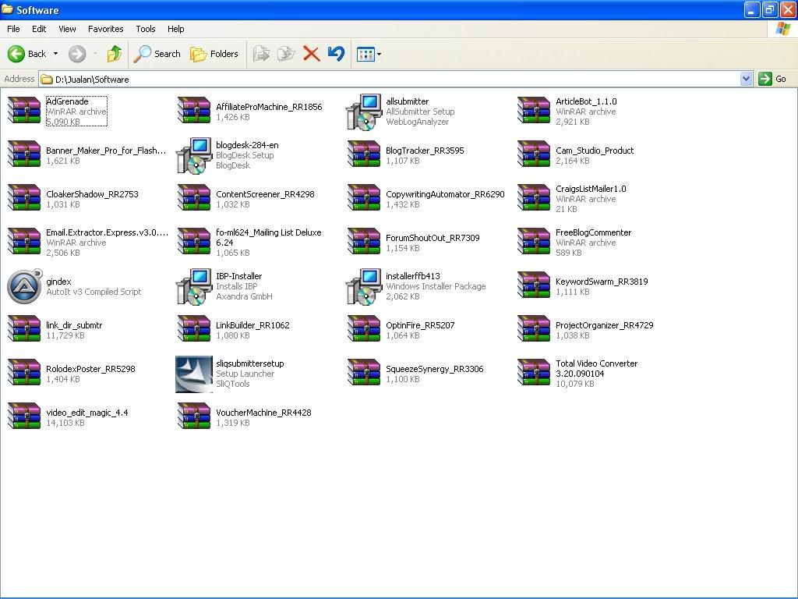Image resolution: width=798 pixels, height=599 pixels.
Task: Click the 'AdGrenade' file name
Action: click(x=67, y=101)
